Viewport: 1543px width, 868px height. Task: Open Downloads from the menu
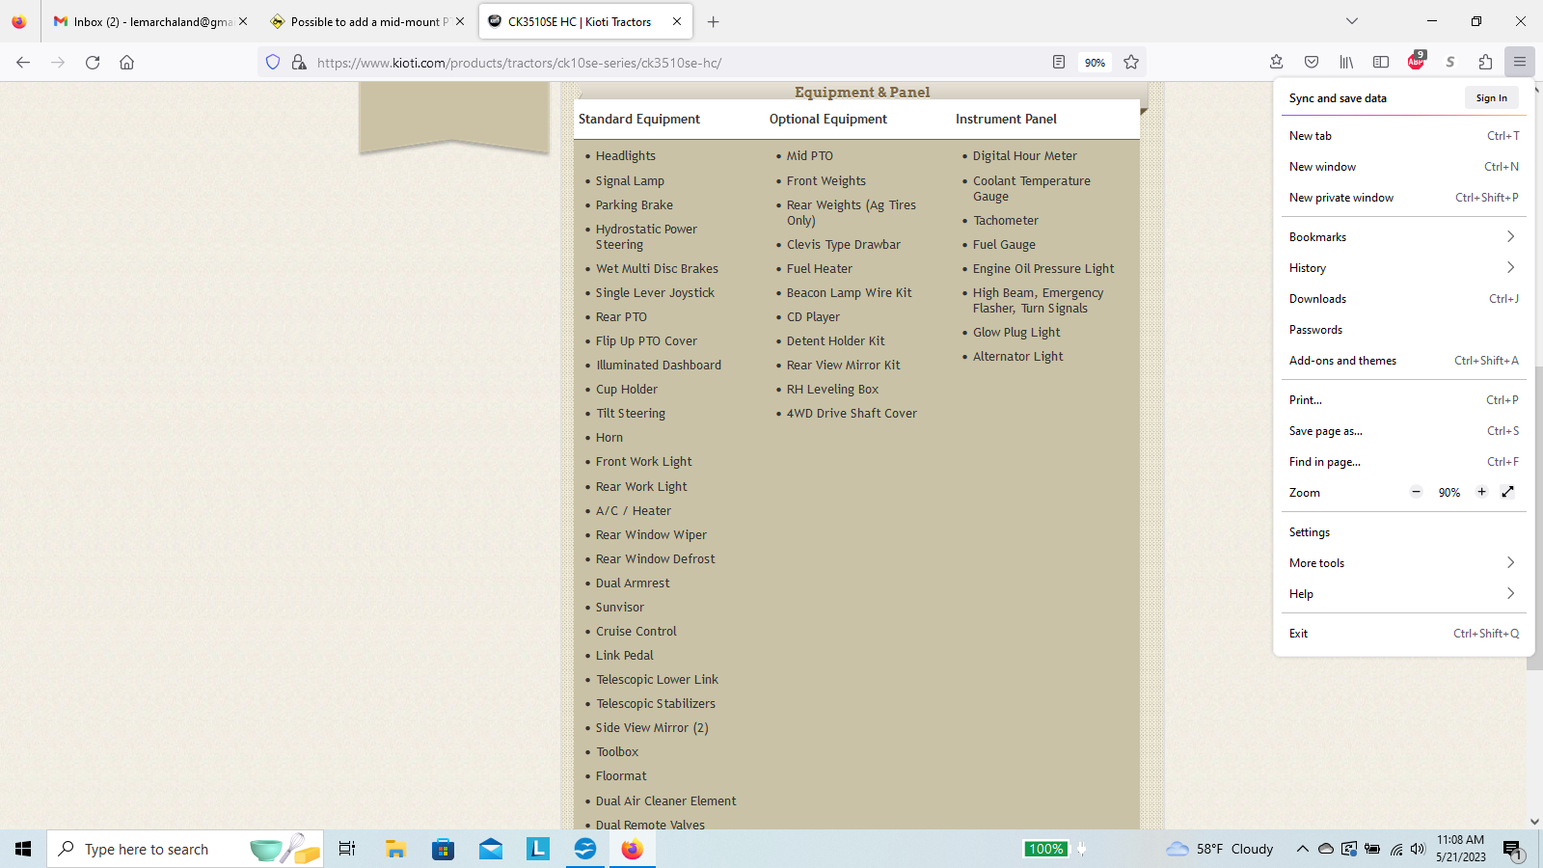click(1404, 299)
